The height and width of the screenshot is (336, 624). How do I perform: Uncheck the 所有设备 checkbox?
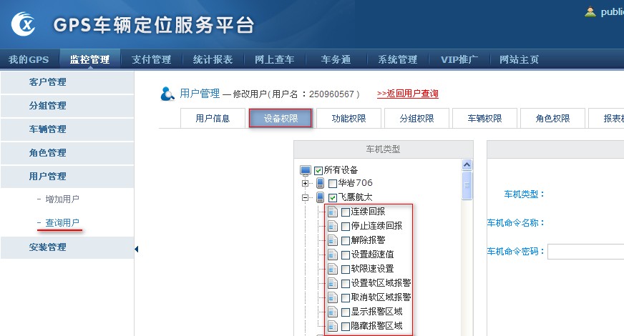[x=318, y=170]
